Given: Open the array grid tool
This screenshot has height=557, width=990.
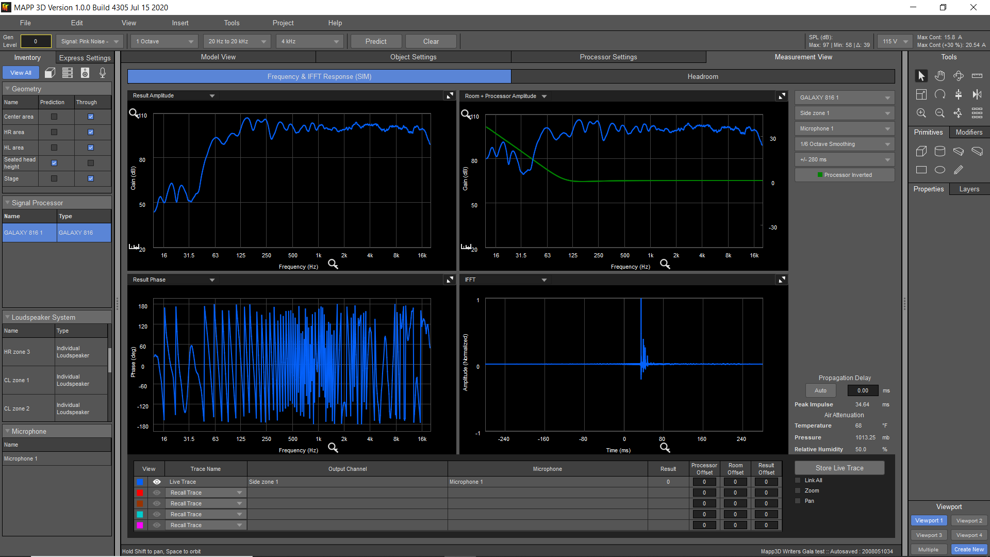Looking at the screenshot, I should (x=977, y=113).
